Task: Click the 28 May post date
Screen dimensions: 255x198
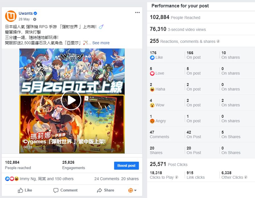Action: pos(24,19)
